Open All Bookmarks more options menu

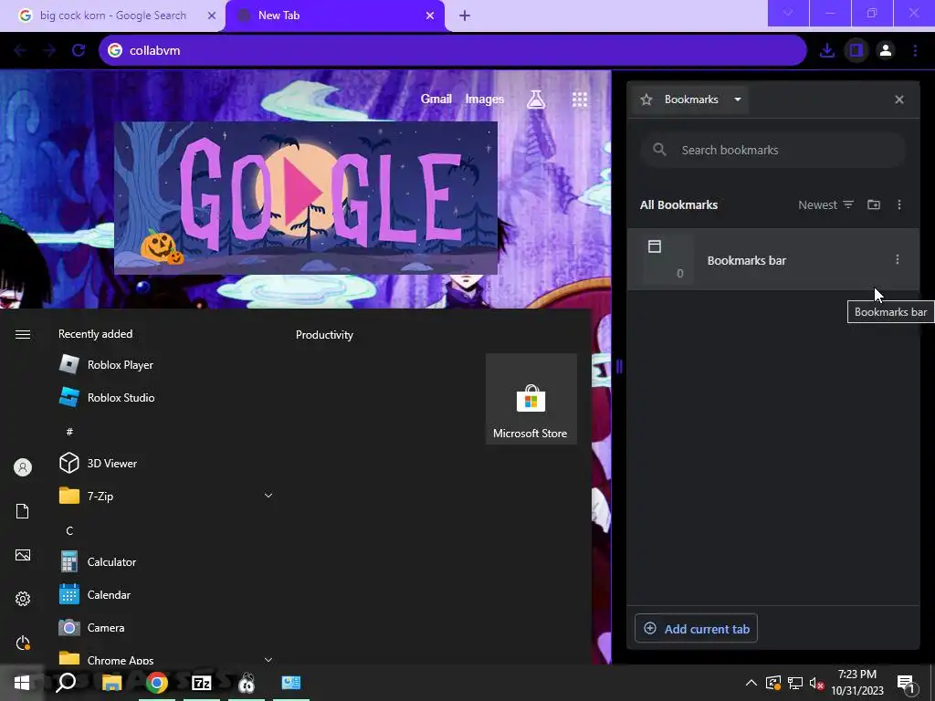pos(899,204)
